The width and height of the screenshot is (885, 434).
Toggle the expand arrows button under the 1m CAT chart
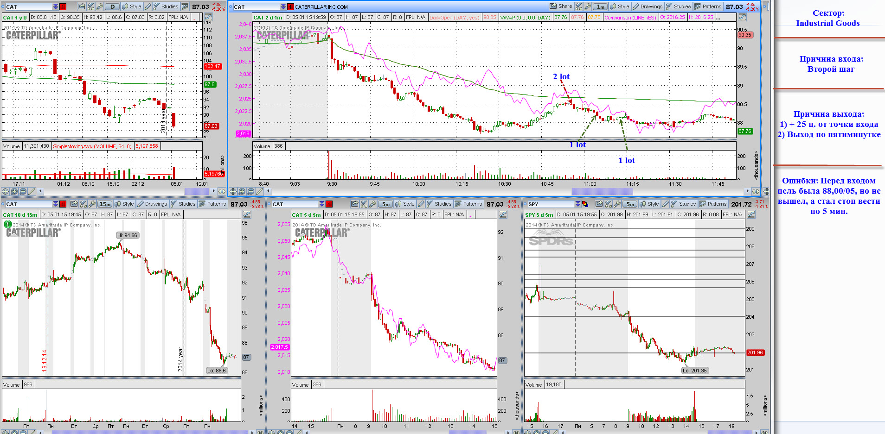click(756, 191)
